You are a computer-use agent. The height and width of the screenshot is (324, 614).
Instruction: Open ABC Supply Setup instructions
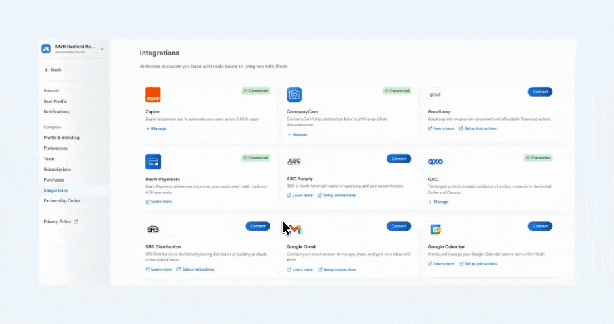(x=337, y=196)
